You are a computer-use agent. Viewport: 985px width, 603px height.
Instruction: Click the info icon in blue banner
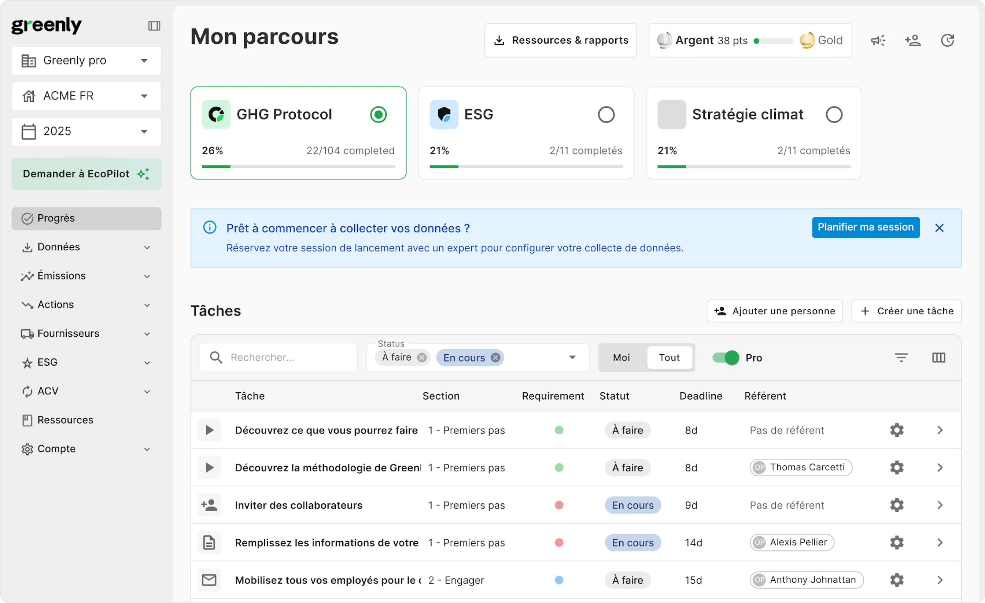210,227
